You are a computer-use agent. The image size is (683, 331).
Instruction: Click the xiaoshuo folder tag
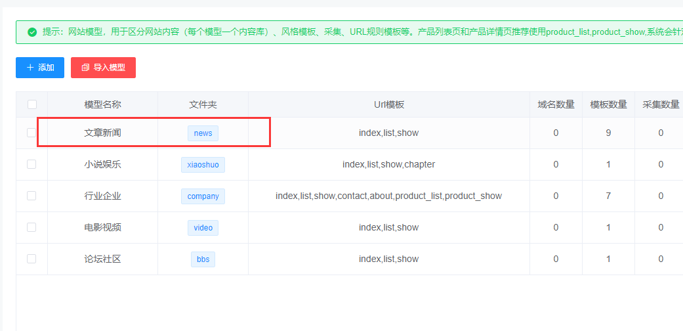(203, 164)
